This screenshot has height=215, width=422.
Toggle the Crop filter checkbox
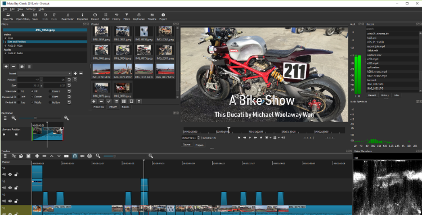coord(6,38)
